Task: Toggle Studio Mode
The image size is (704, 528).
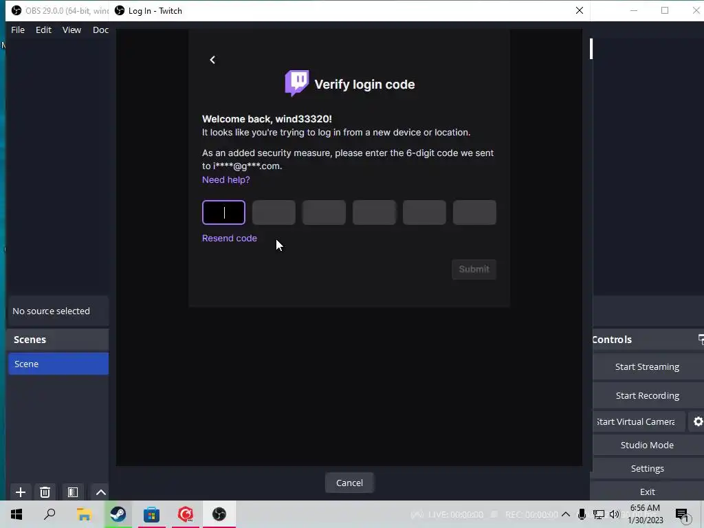Action: tap(647, 445)
